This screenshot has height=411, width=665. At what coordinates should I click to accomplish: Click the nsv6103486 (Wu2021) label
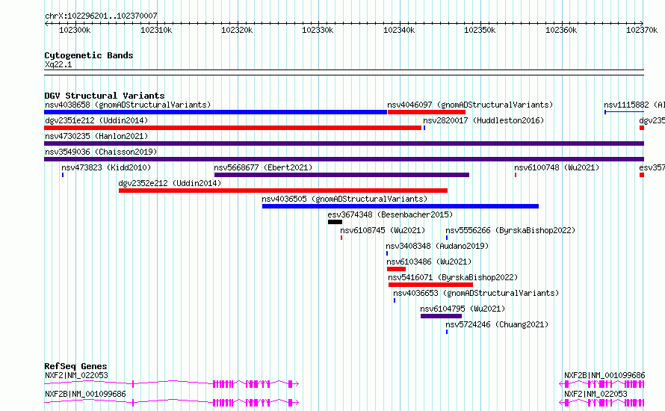coord(429,262)
